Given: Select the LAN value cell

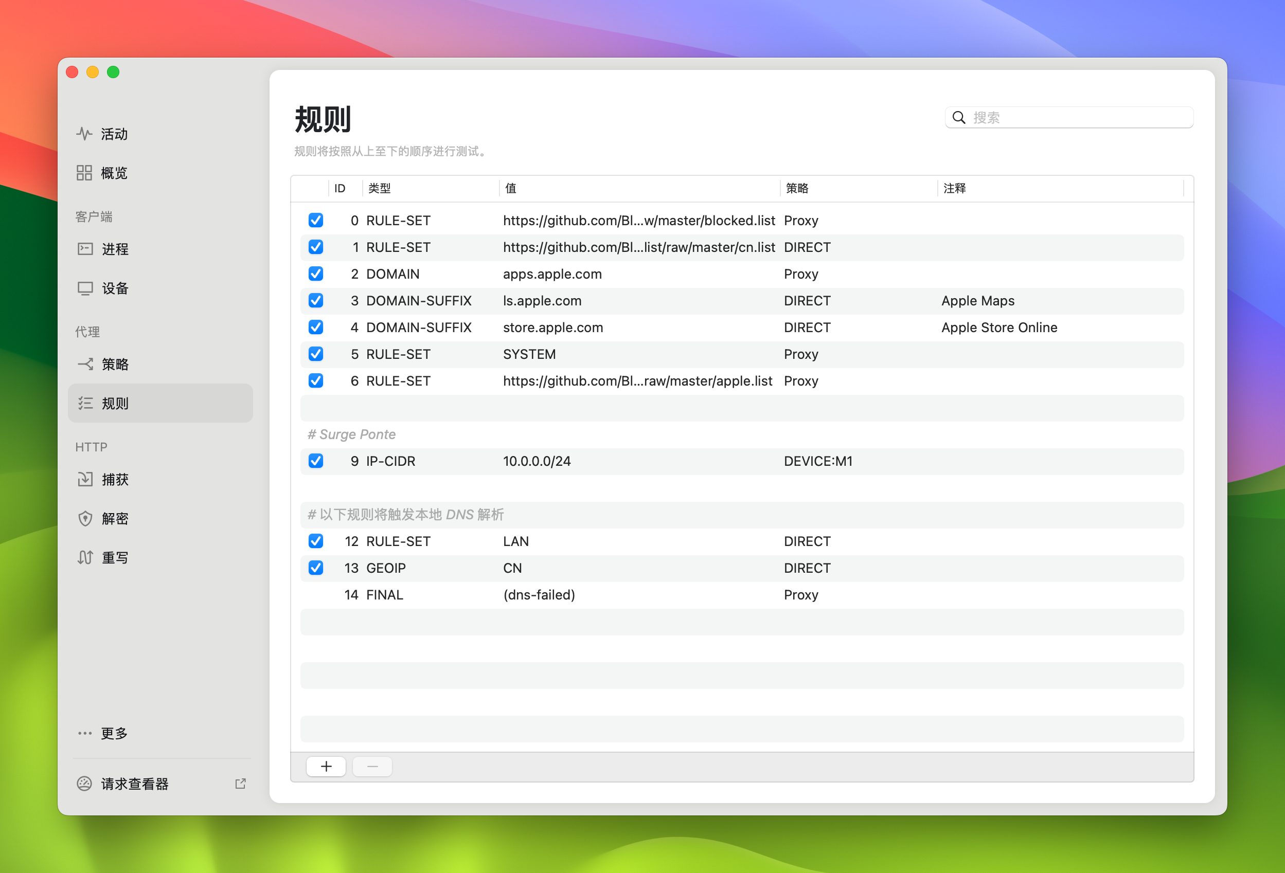Looking at the screenshot, I should pyautogui.click(x=516, y=541).
